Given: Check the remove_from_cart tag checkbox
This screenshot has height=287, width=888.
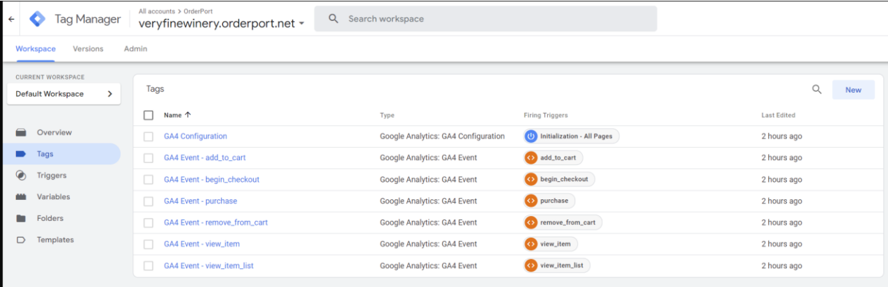Looking at the screenshot, I should point(148,223).
